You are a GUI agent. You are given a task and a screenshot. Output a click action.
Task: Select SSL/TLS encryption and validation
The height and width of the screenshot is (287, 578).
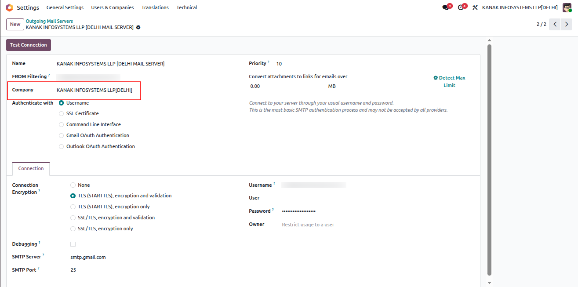coord(73,218)
